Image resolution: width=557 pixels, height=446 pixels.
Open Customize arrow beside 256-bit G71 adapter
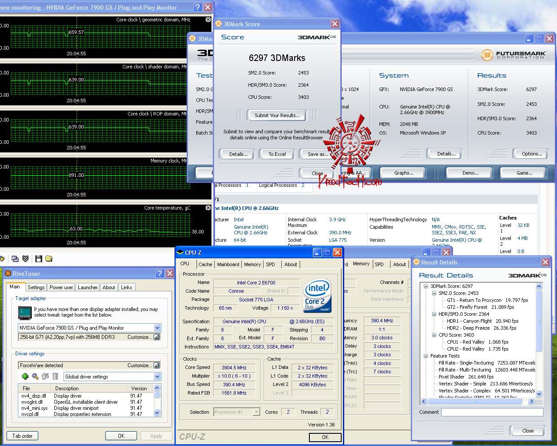[157, 337]
